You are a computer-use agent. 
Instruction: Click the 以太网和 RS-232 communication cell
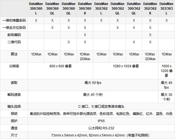(x=101, y=128)
